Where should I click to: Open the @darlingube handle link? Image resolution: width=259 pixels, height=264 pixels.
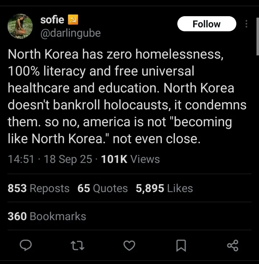[71, 33]
